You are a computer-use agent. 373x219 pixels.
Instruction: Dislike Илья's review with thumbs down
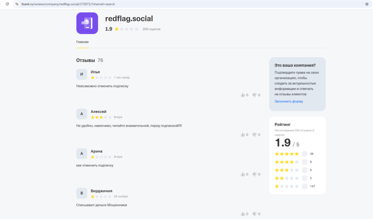[254, 95]
